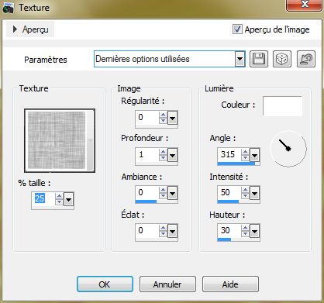Click the blue Hauteur slider bar
The height and width of the screenshot is (303, 324).
point(224,239)
